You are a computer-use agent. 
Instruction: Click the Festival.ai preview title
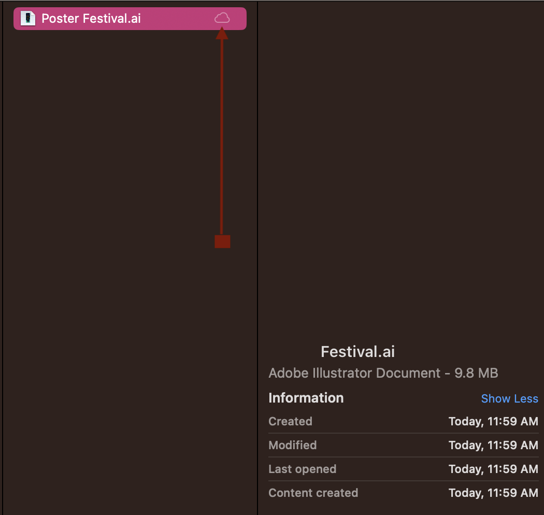(x=357, y=352)
